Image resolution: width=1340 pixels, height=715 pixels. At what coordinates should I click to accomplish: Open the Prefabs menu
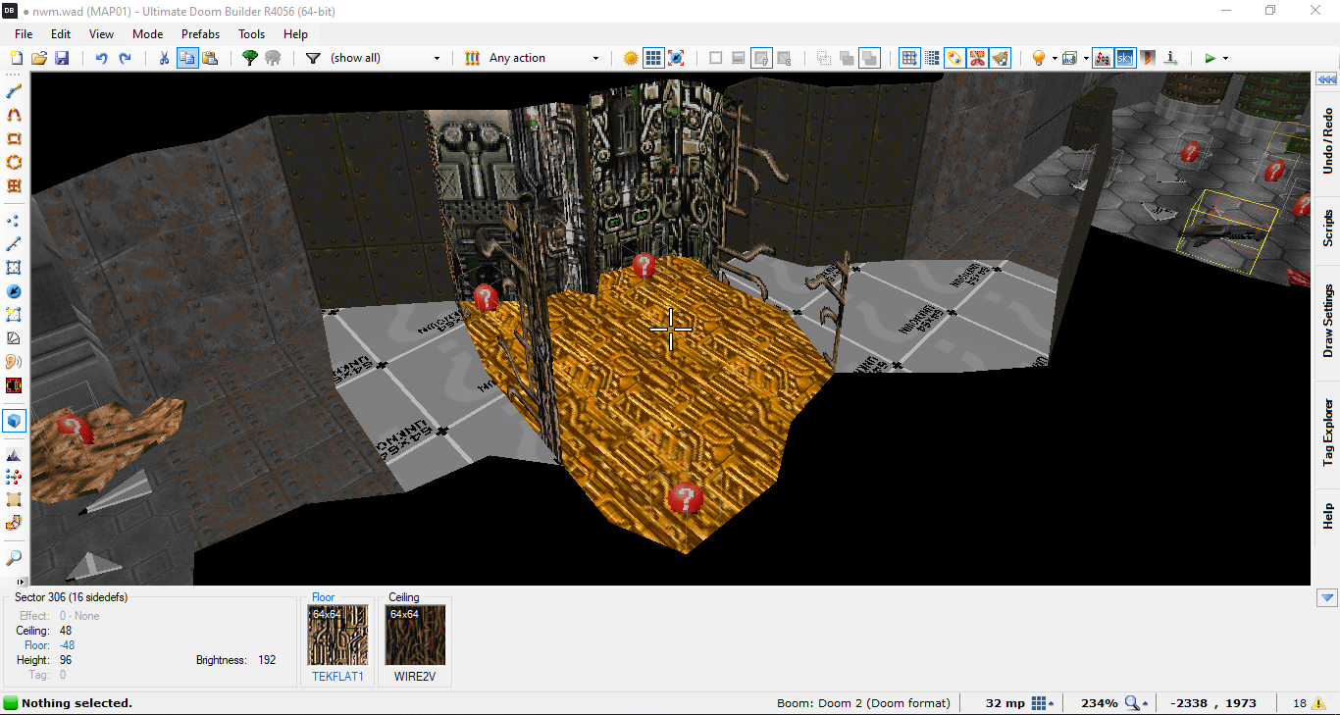tap(200, 33)
